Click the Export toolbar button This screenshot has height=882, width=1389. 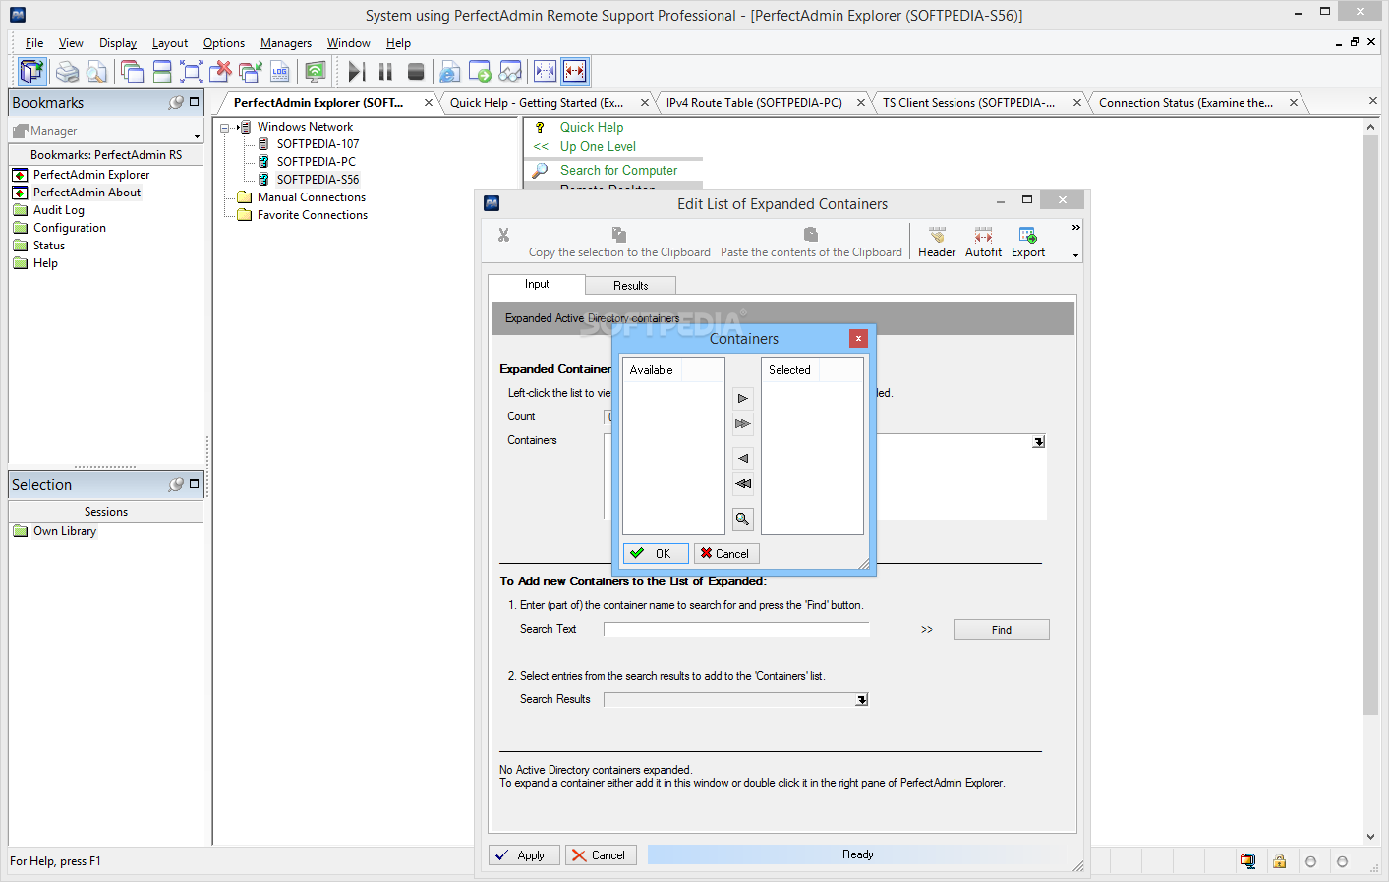1028,243
